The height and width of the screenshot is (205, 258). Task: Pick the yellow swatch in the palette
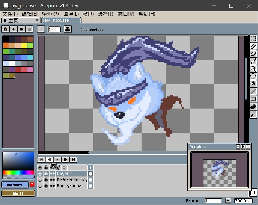[x=24, y=45]
